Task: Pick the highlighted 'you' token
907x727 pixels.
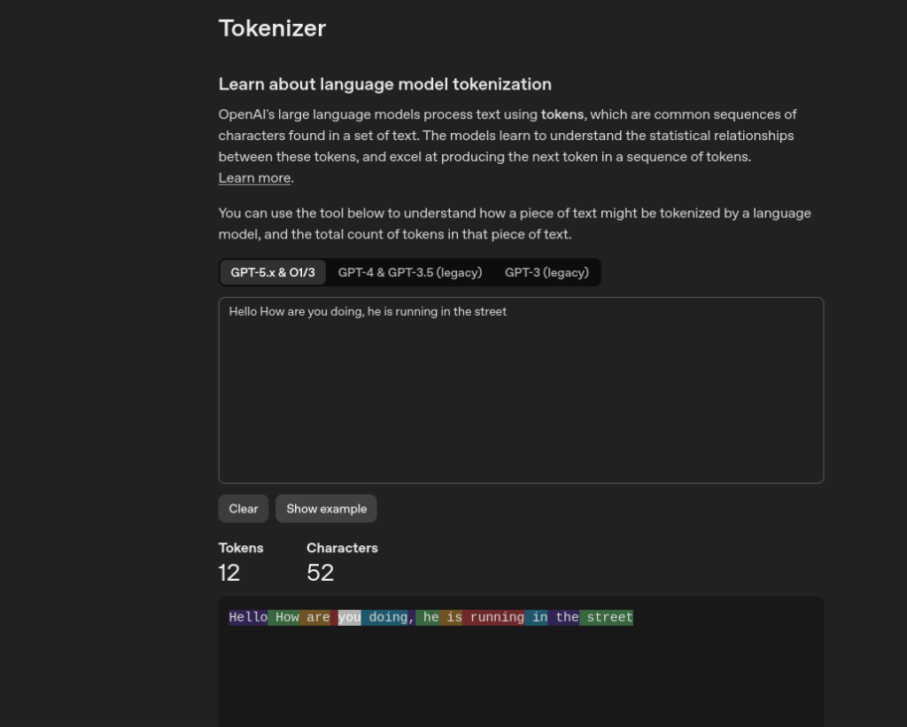Action: pos(348,617)
